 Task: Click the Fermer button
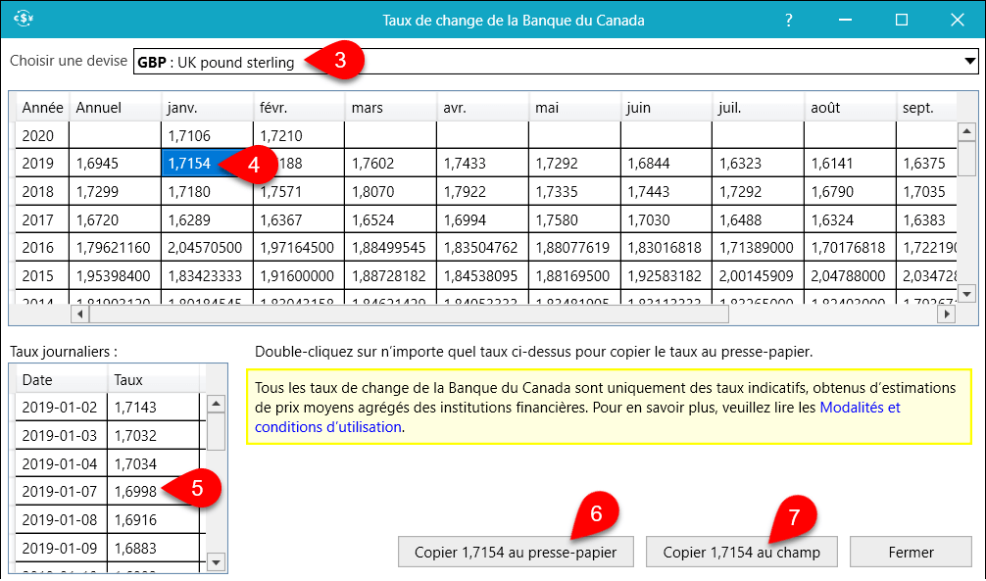coord(911,552)
